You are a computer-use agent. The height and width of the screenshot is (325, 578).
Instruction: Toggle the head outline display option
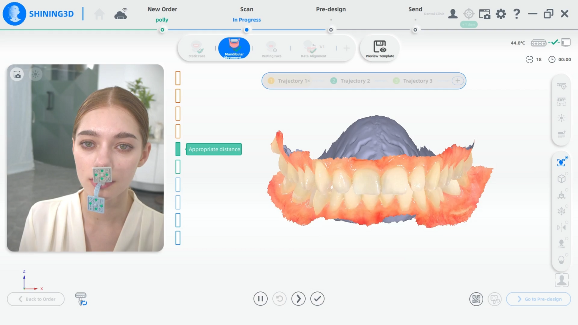(x=562, y=260)
